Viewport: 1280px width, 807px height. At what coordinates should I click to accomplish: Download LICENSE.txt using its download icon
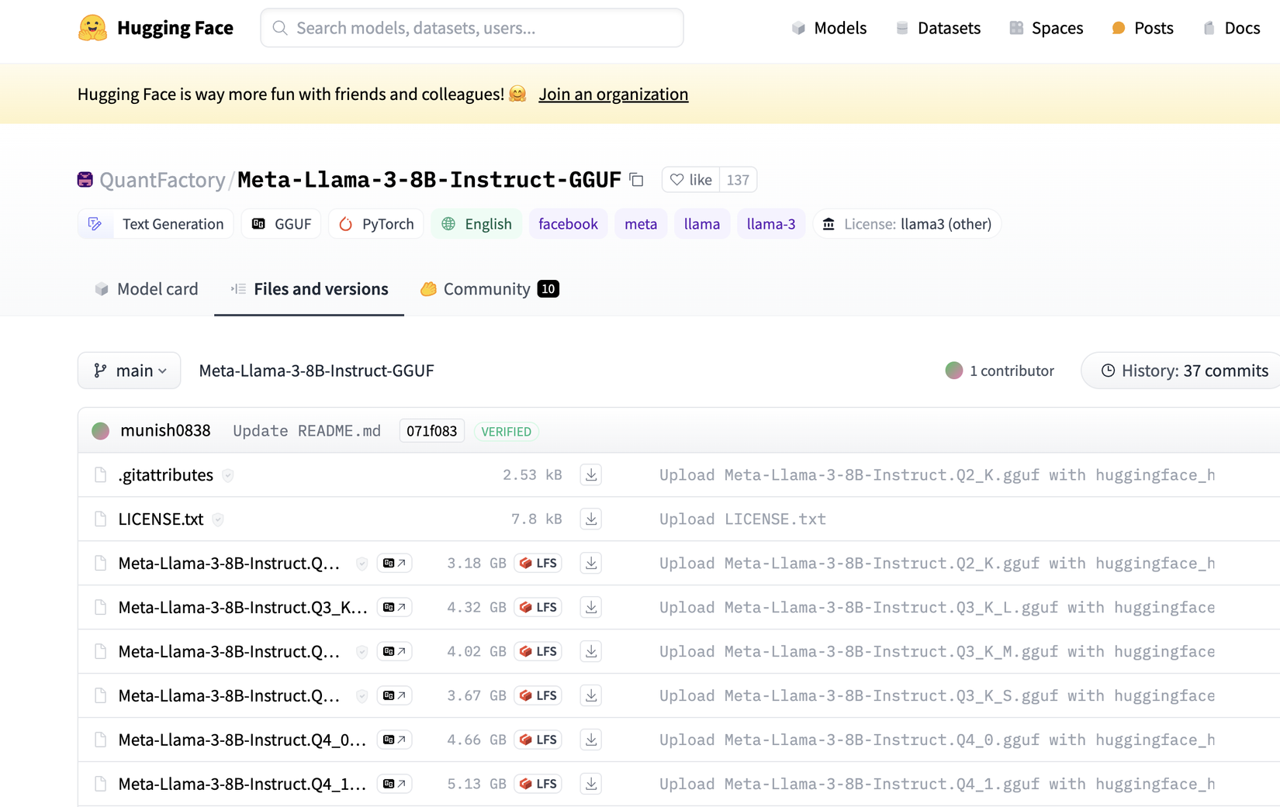[x=591, y=519]
